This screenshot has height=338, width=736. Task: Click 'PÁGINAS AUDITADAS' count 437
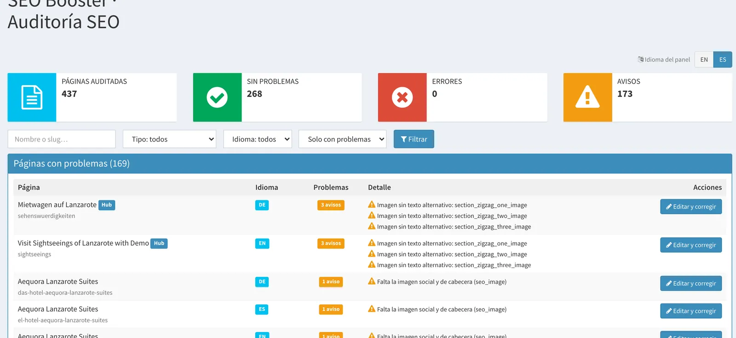[x=69, y=94]
